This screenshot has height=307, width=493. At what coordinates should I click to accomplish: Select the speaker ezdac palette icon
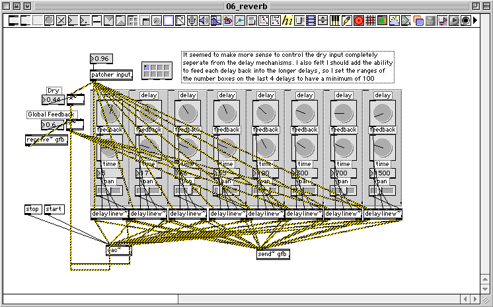click(x=204, y=21)
